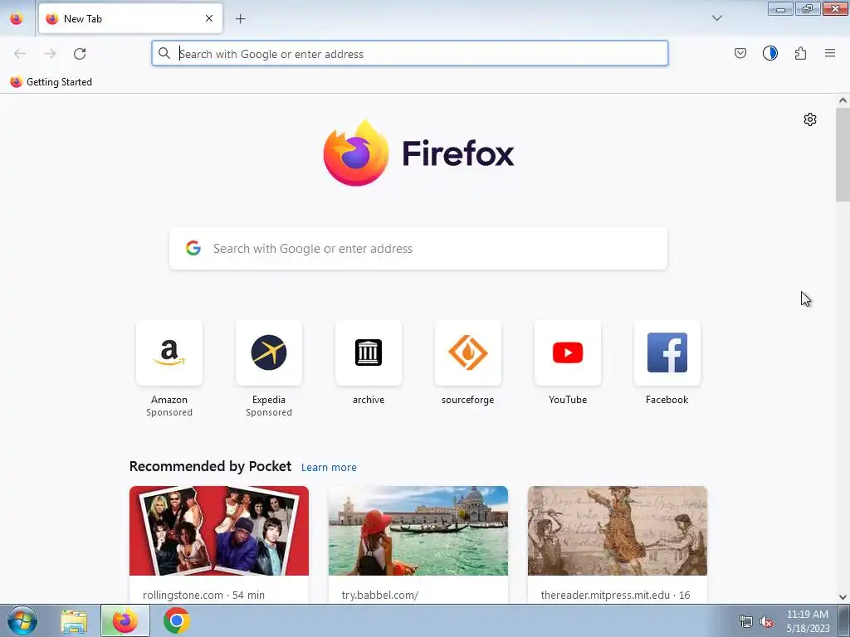Click the Recommended by Pocket heading
Image resolution: width=850 pixels, height=637 pixels.
point(210,466)
